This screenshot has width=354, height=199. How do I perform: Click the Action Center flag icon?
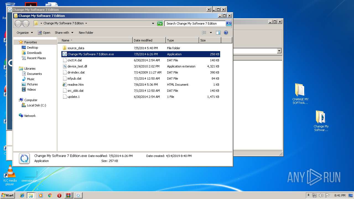pos(328,195)
